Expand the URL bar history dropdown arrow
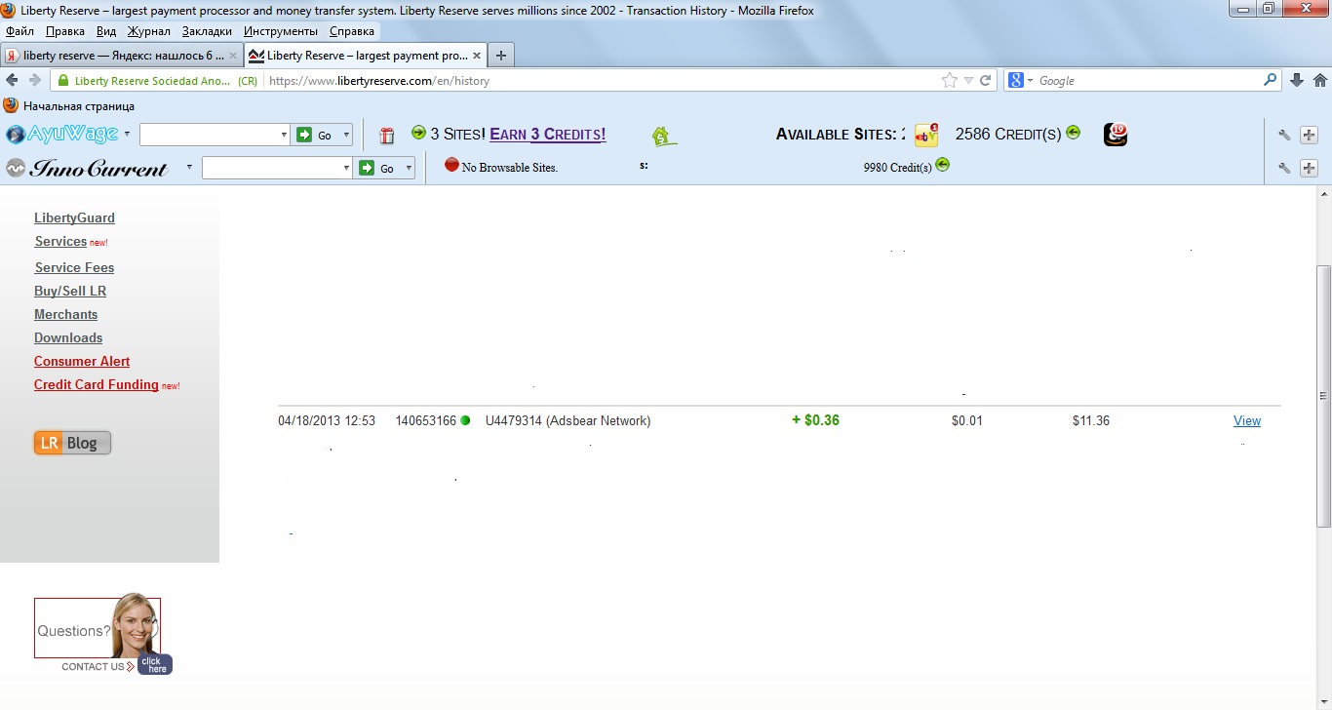Screen dimensions: 1332x710 [x=968, y=81]
